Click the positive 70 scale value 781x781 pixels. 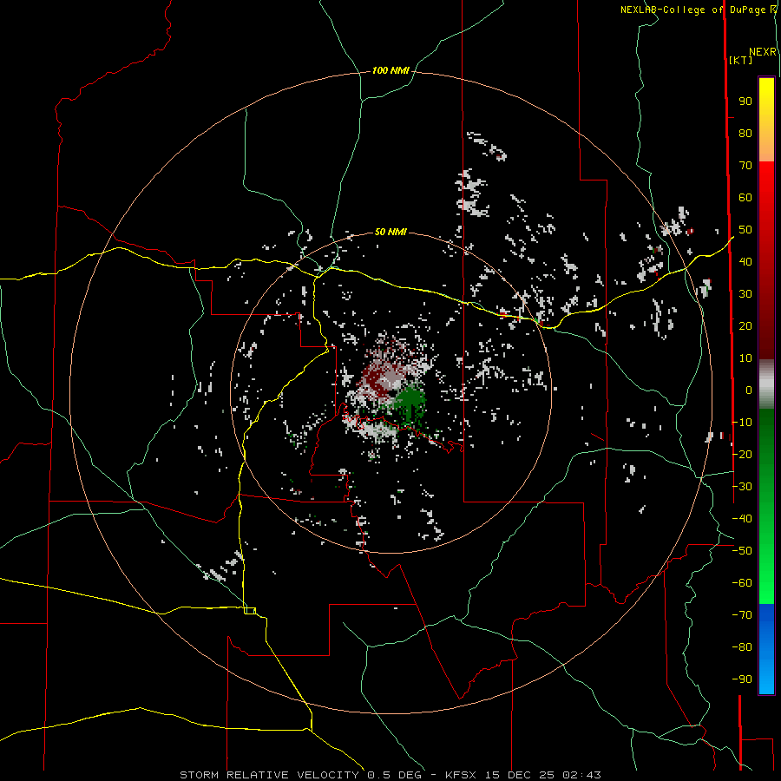point(745,166)
